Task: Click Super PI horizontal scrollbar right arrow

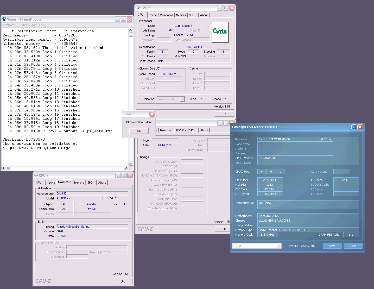Action: pos(126,168)
